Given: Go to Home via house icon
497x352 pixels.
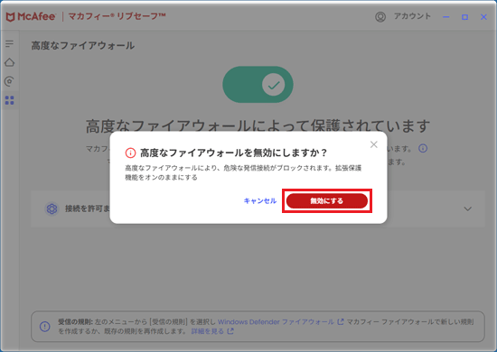Looking at the screenshot, I should [10, 62].
